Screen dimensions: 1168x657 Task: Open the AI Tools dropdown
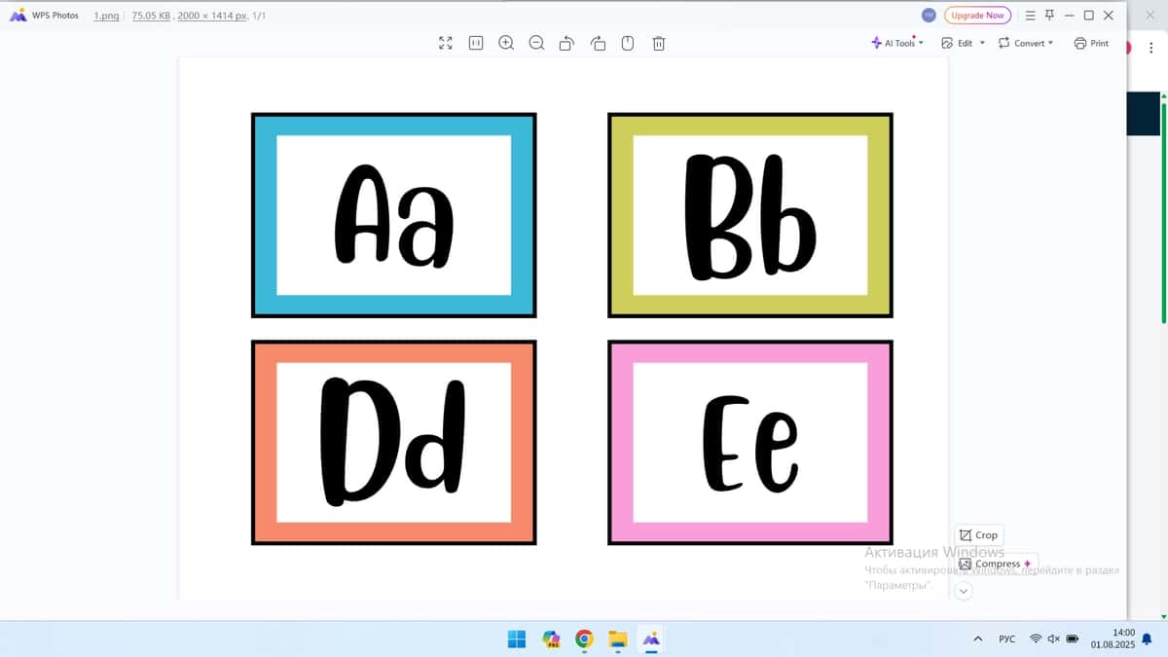(x=897, y=43)
